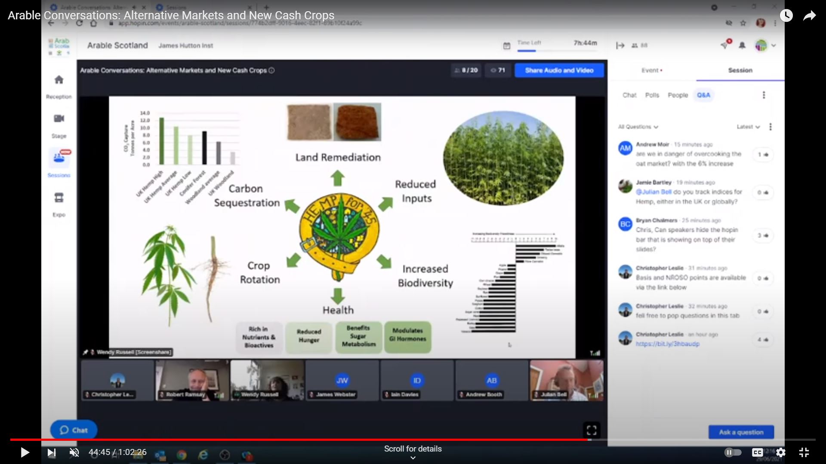
Task: Toggle fullscreen for the session video
Action: coord(592,430)
